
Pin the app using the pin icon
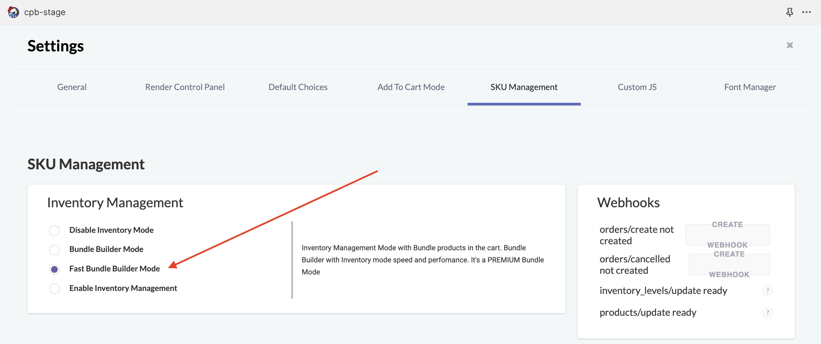[790, 12]
